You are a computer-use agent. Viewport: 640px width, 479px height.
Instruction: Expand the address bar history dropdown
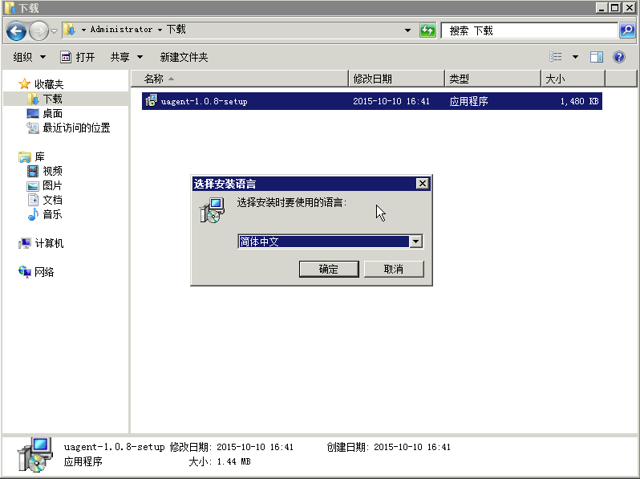409,30
